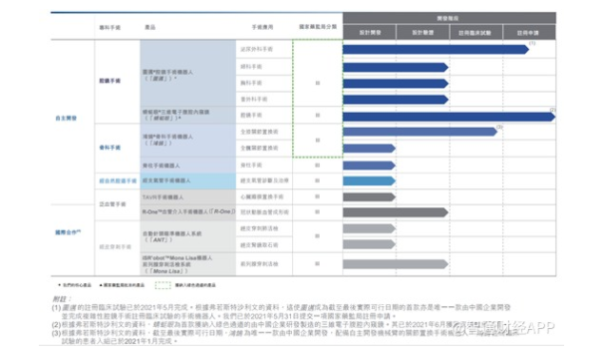Click the 泌尿外科手術 application cell

click(x=264, y=49)
